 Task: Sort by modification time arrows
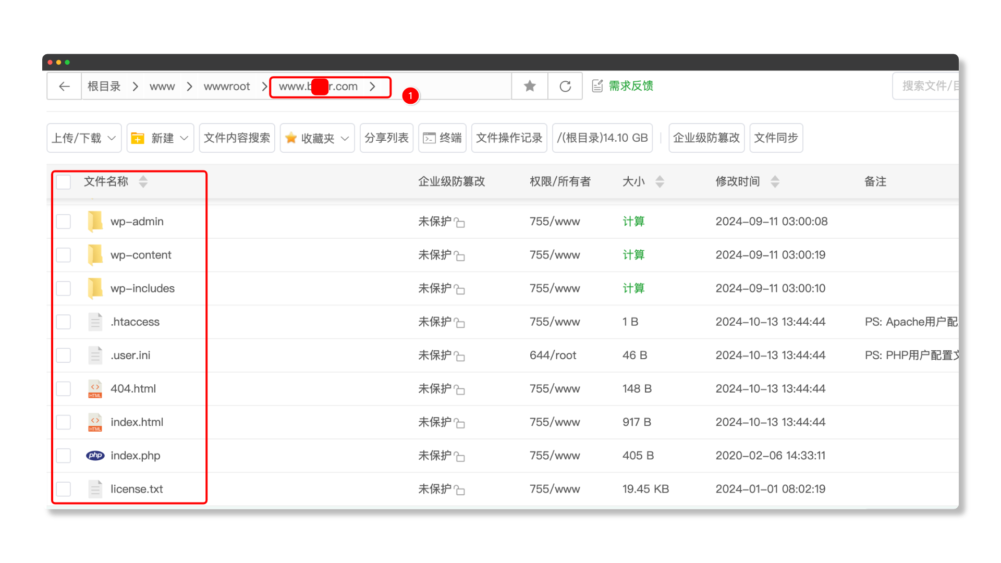pyautogui.click(x=775, y=181)
